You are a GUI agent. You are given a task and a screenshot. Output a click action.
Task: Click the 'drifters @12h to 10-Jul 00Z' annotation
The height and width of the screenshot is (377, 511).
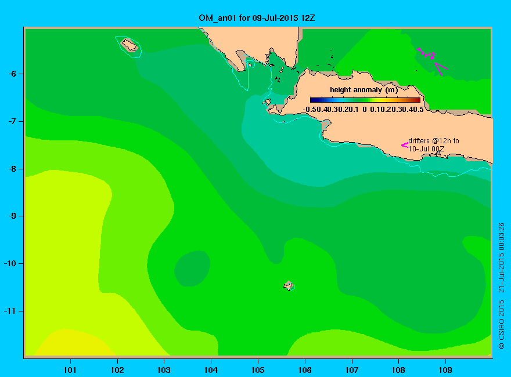[433, 145]
